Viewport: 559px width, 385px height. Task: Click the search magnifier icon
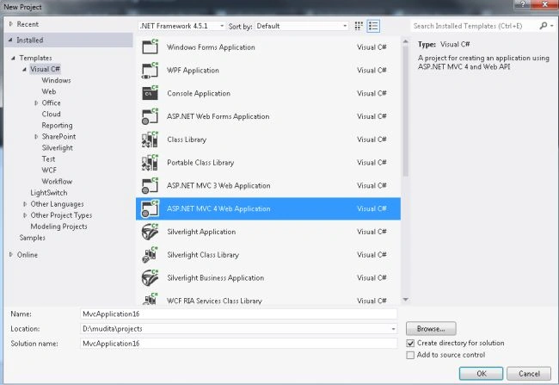(x=543, y=26)
